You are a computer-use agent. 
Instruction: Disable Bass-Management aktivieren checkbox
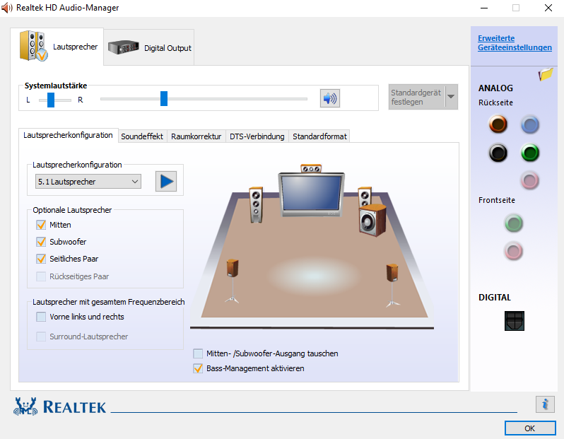(x=198, y=368)
